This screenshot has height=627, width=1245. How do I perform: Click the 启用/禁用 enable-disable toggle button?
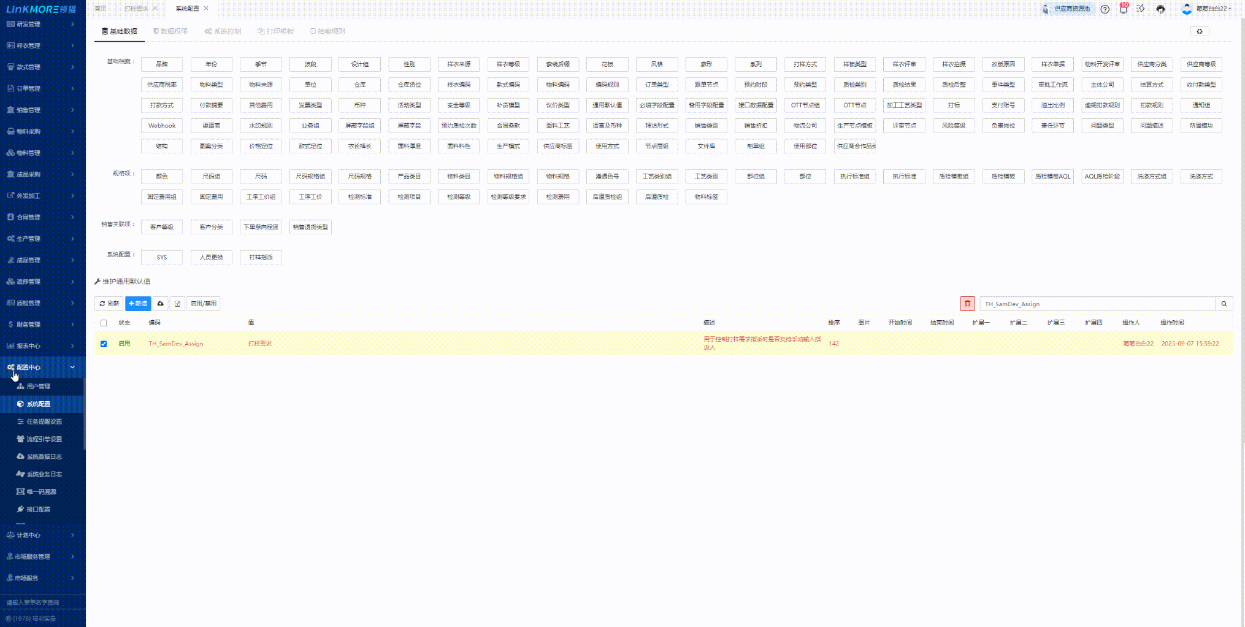pyautogui.click(x=203, y=304)
